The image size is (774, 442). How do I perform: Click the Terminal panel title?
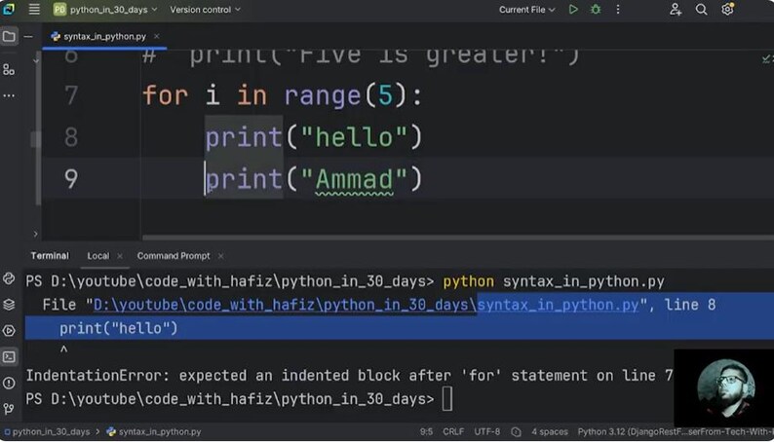50,256
